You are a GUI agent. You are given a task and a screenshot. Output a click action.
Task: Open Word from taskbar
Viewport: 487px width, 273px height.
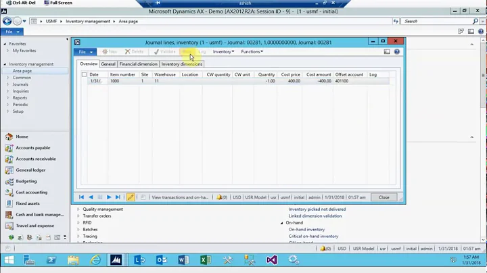(x=183, y=260)
